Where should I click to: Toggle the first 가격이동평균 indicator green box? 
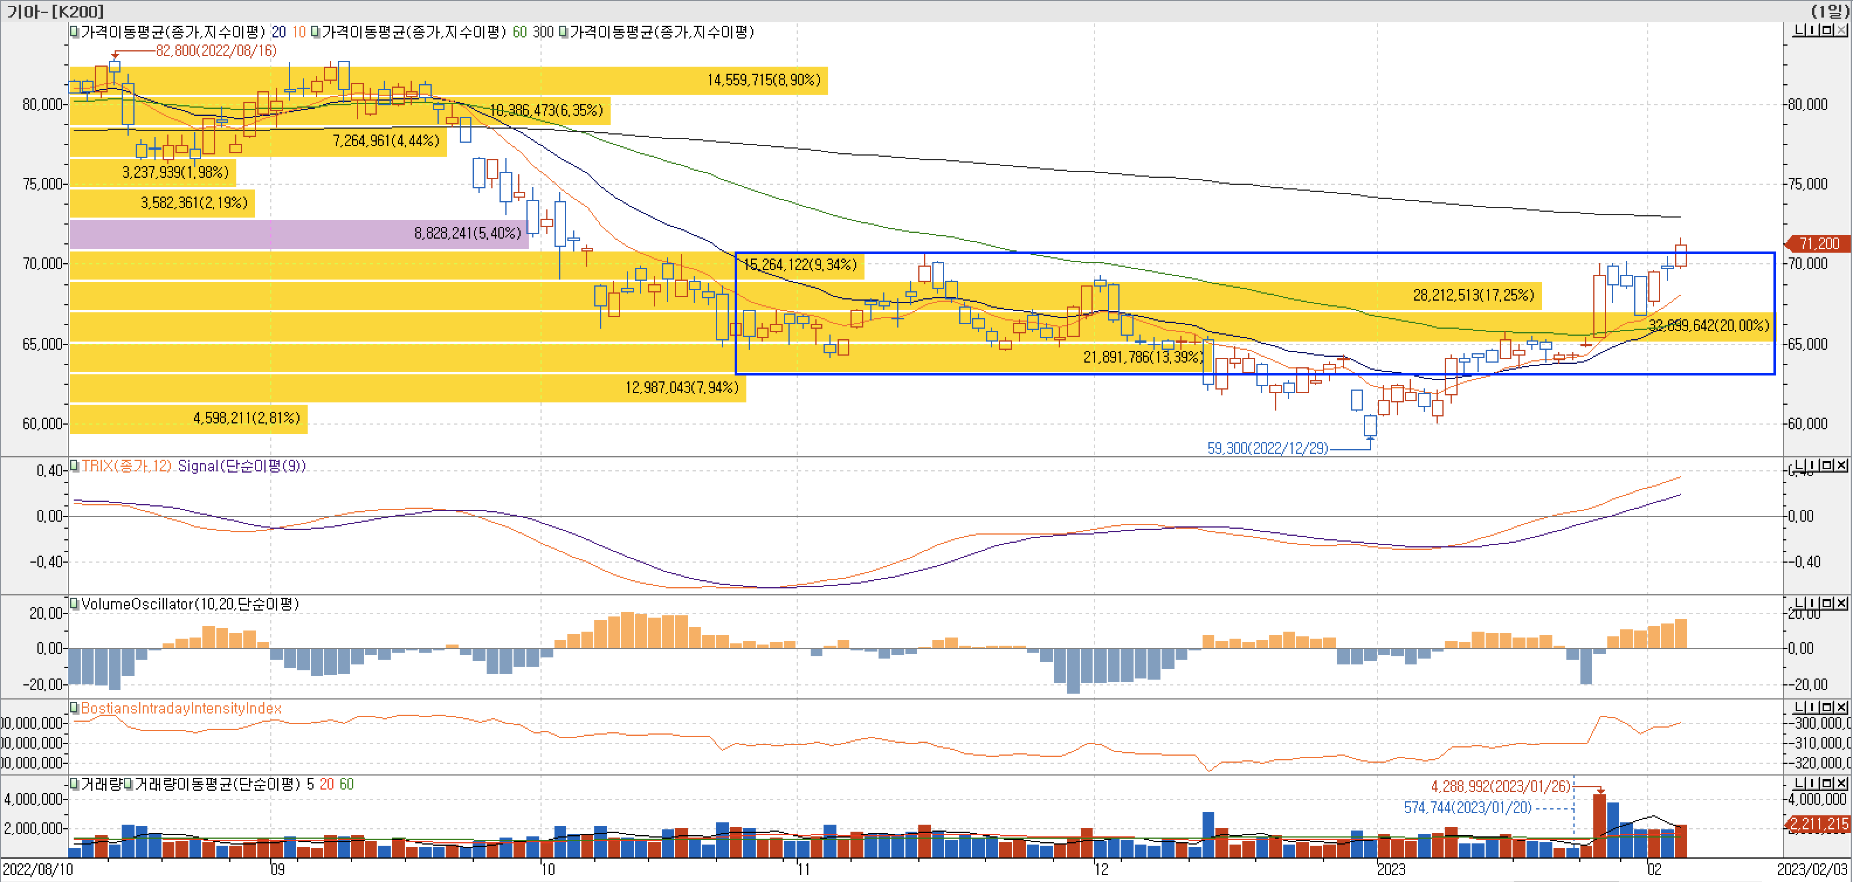coord(74,32)
